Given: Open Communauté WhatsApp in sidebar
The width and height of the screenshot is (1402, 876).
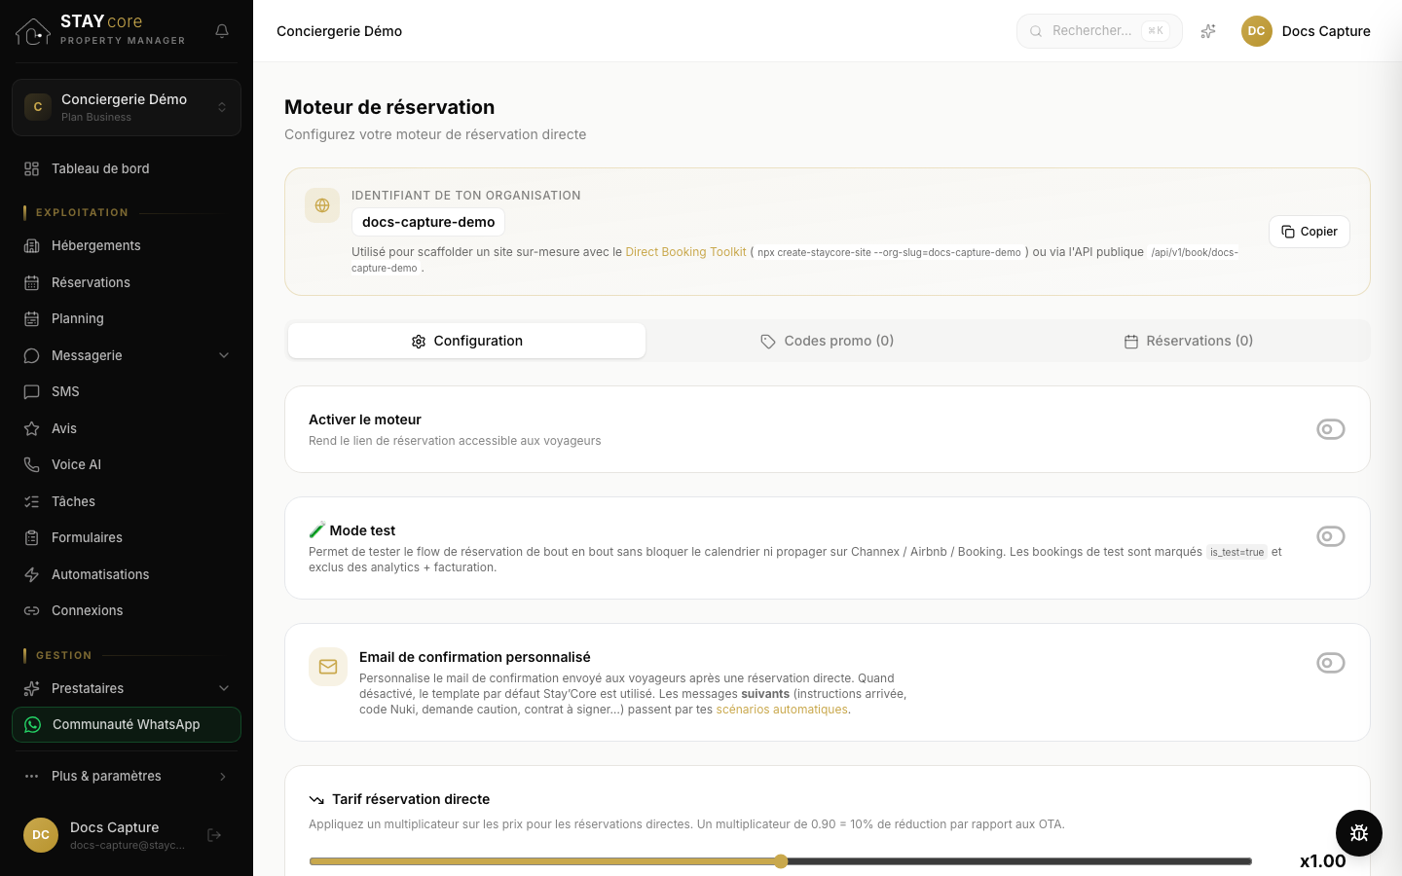Looking at the screenshot, I should (x=127, y=724).
